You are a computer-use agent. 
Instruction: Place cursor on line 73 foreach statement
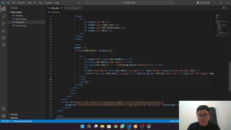[x=95, y=51]
